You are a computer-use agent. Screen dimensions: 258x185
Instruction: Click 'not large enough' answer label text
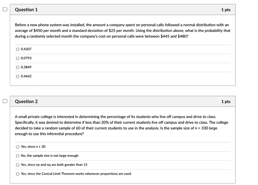[x=50, y=156]
